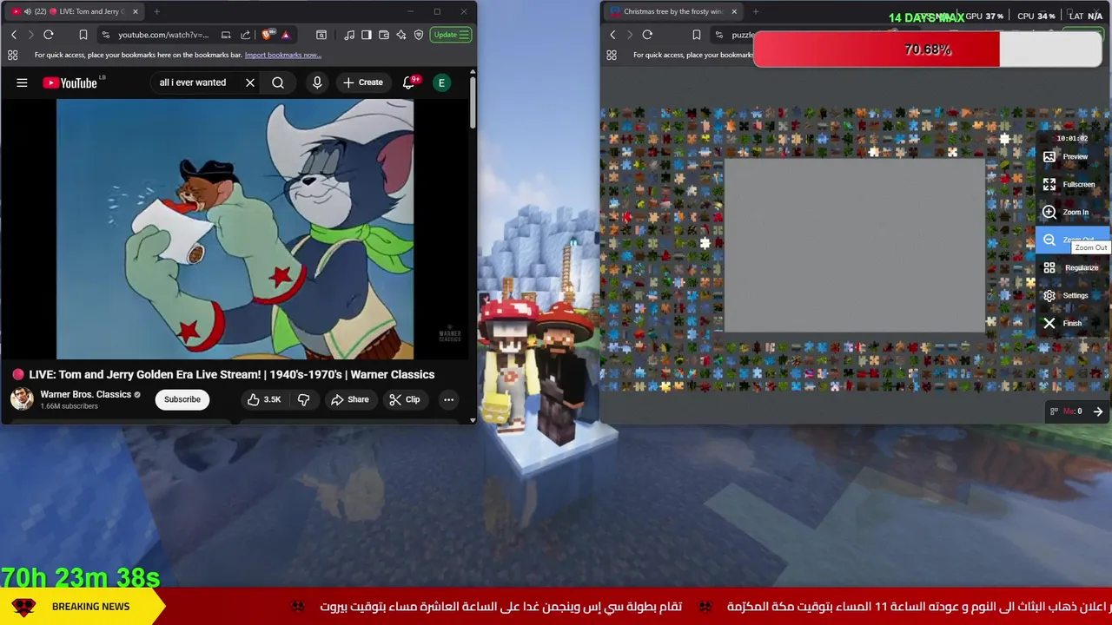Switch to the LIVE: Tom and Jerry tab
The height and width of the screenshot is (625, 1112).
tap(75, 11)
